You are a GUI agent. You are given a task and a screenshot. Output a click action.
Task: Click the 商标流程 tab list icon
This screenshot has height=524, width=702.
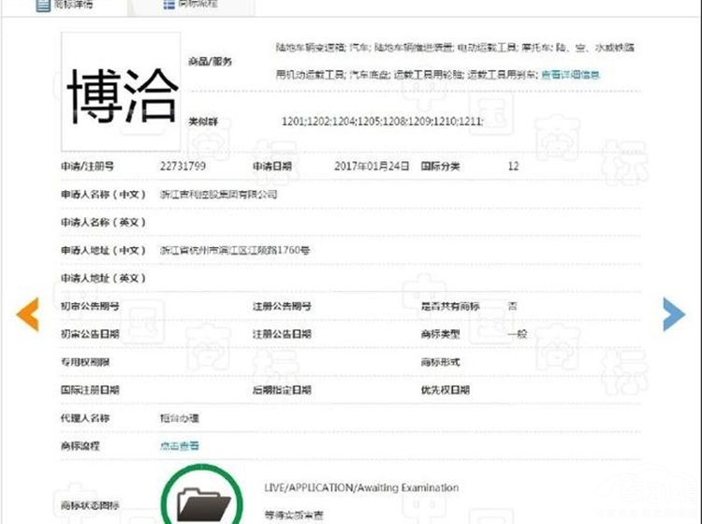169,5
